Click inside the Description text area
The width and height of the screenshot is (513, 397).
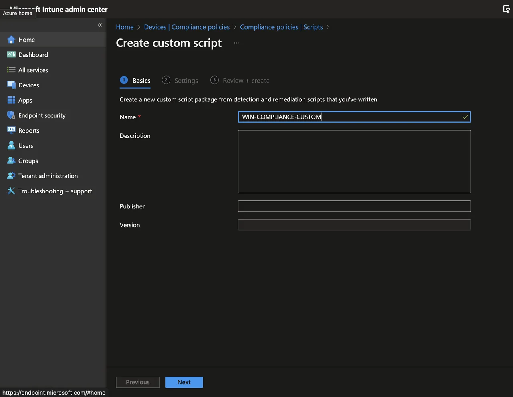coord(354,161)
